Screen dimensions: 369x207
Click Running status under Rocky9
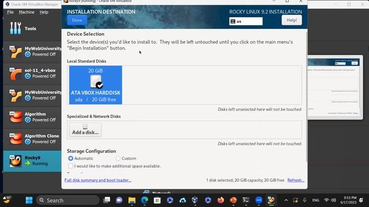click(40, 163)
